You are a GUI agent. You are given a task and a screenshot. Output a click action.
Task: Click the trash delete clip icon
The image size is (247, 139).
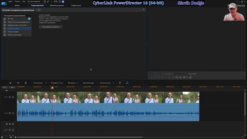coord(120,83)
